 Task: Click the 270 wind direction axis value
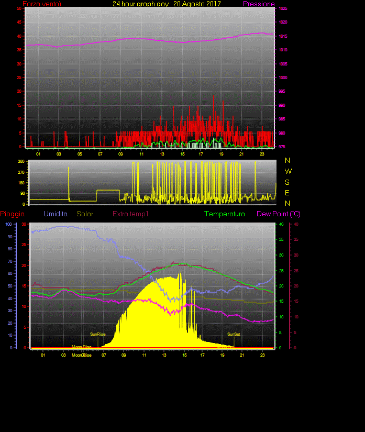click(x=21, y=172)
